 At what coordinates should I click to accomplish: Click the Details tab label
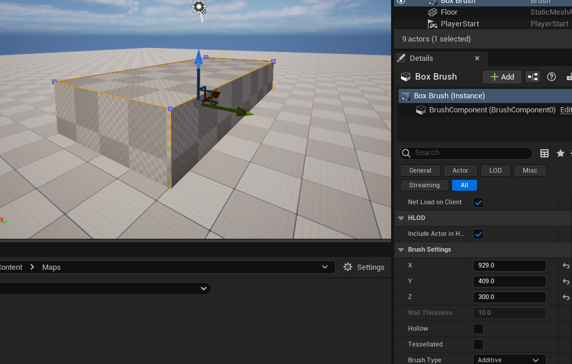pos(421,59)
